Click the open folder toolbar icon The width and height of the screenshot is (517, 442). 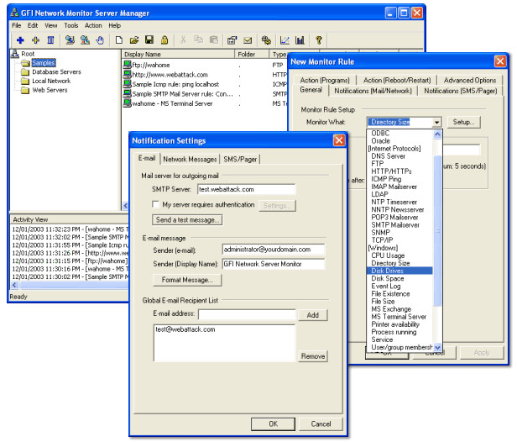click(x=134, y=40)
